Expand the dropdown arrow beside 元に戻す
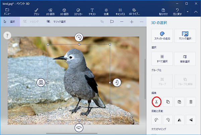The image size is (201, 135). [x=188, y=12]
